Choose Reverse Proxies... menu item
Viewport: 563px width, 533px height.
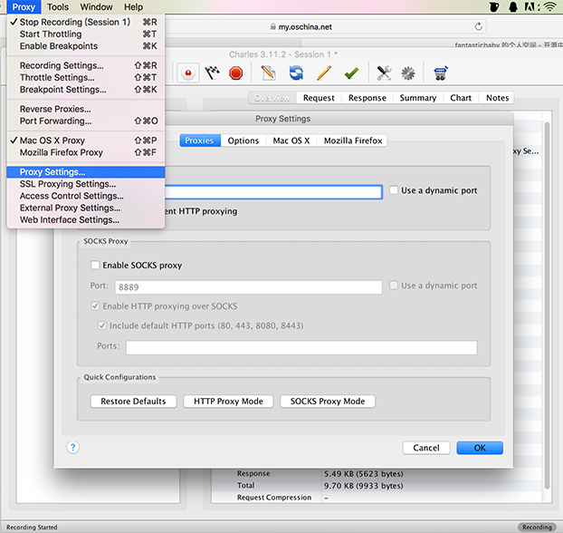coord(85,109)
